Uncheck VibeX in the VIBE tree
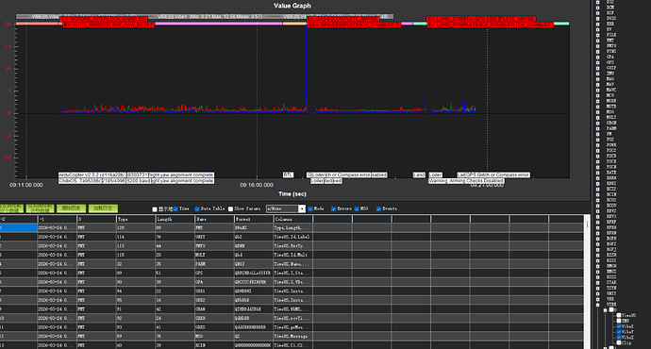Image resolution: width=651 pixels, height=349 pixels. click(x=619, y=326)
